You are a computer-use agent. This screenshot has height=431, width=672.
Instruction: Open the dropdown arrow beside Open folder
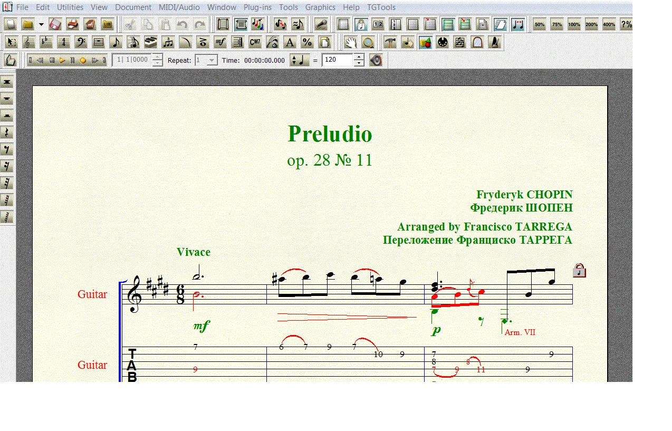click(41, 24)
